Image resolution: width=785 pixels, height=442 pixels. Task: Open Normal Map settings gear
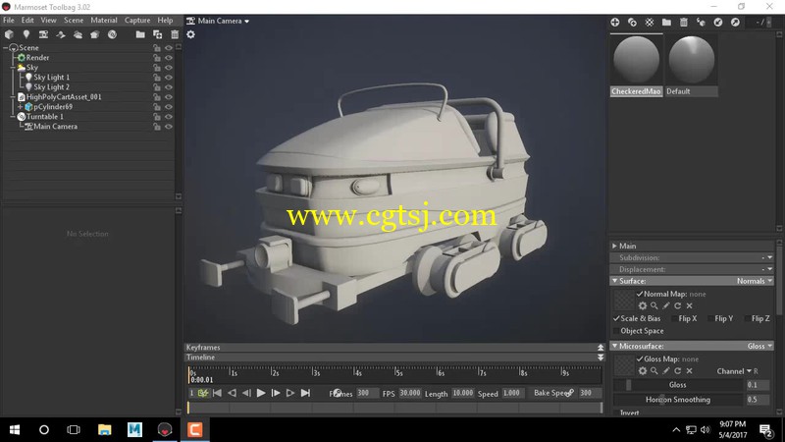pos(643,305)
